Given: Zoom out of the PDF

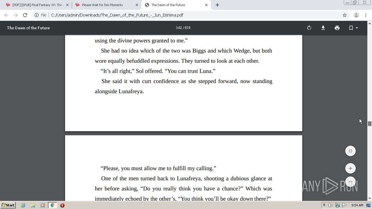Looking at the screenshot, I should pyautogui.click(x=350, y=182).
